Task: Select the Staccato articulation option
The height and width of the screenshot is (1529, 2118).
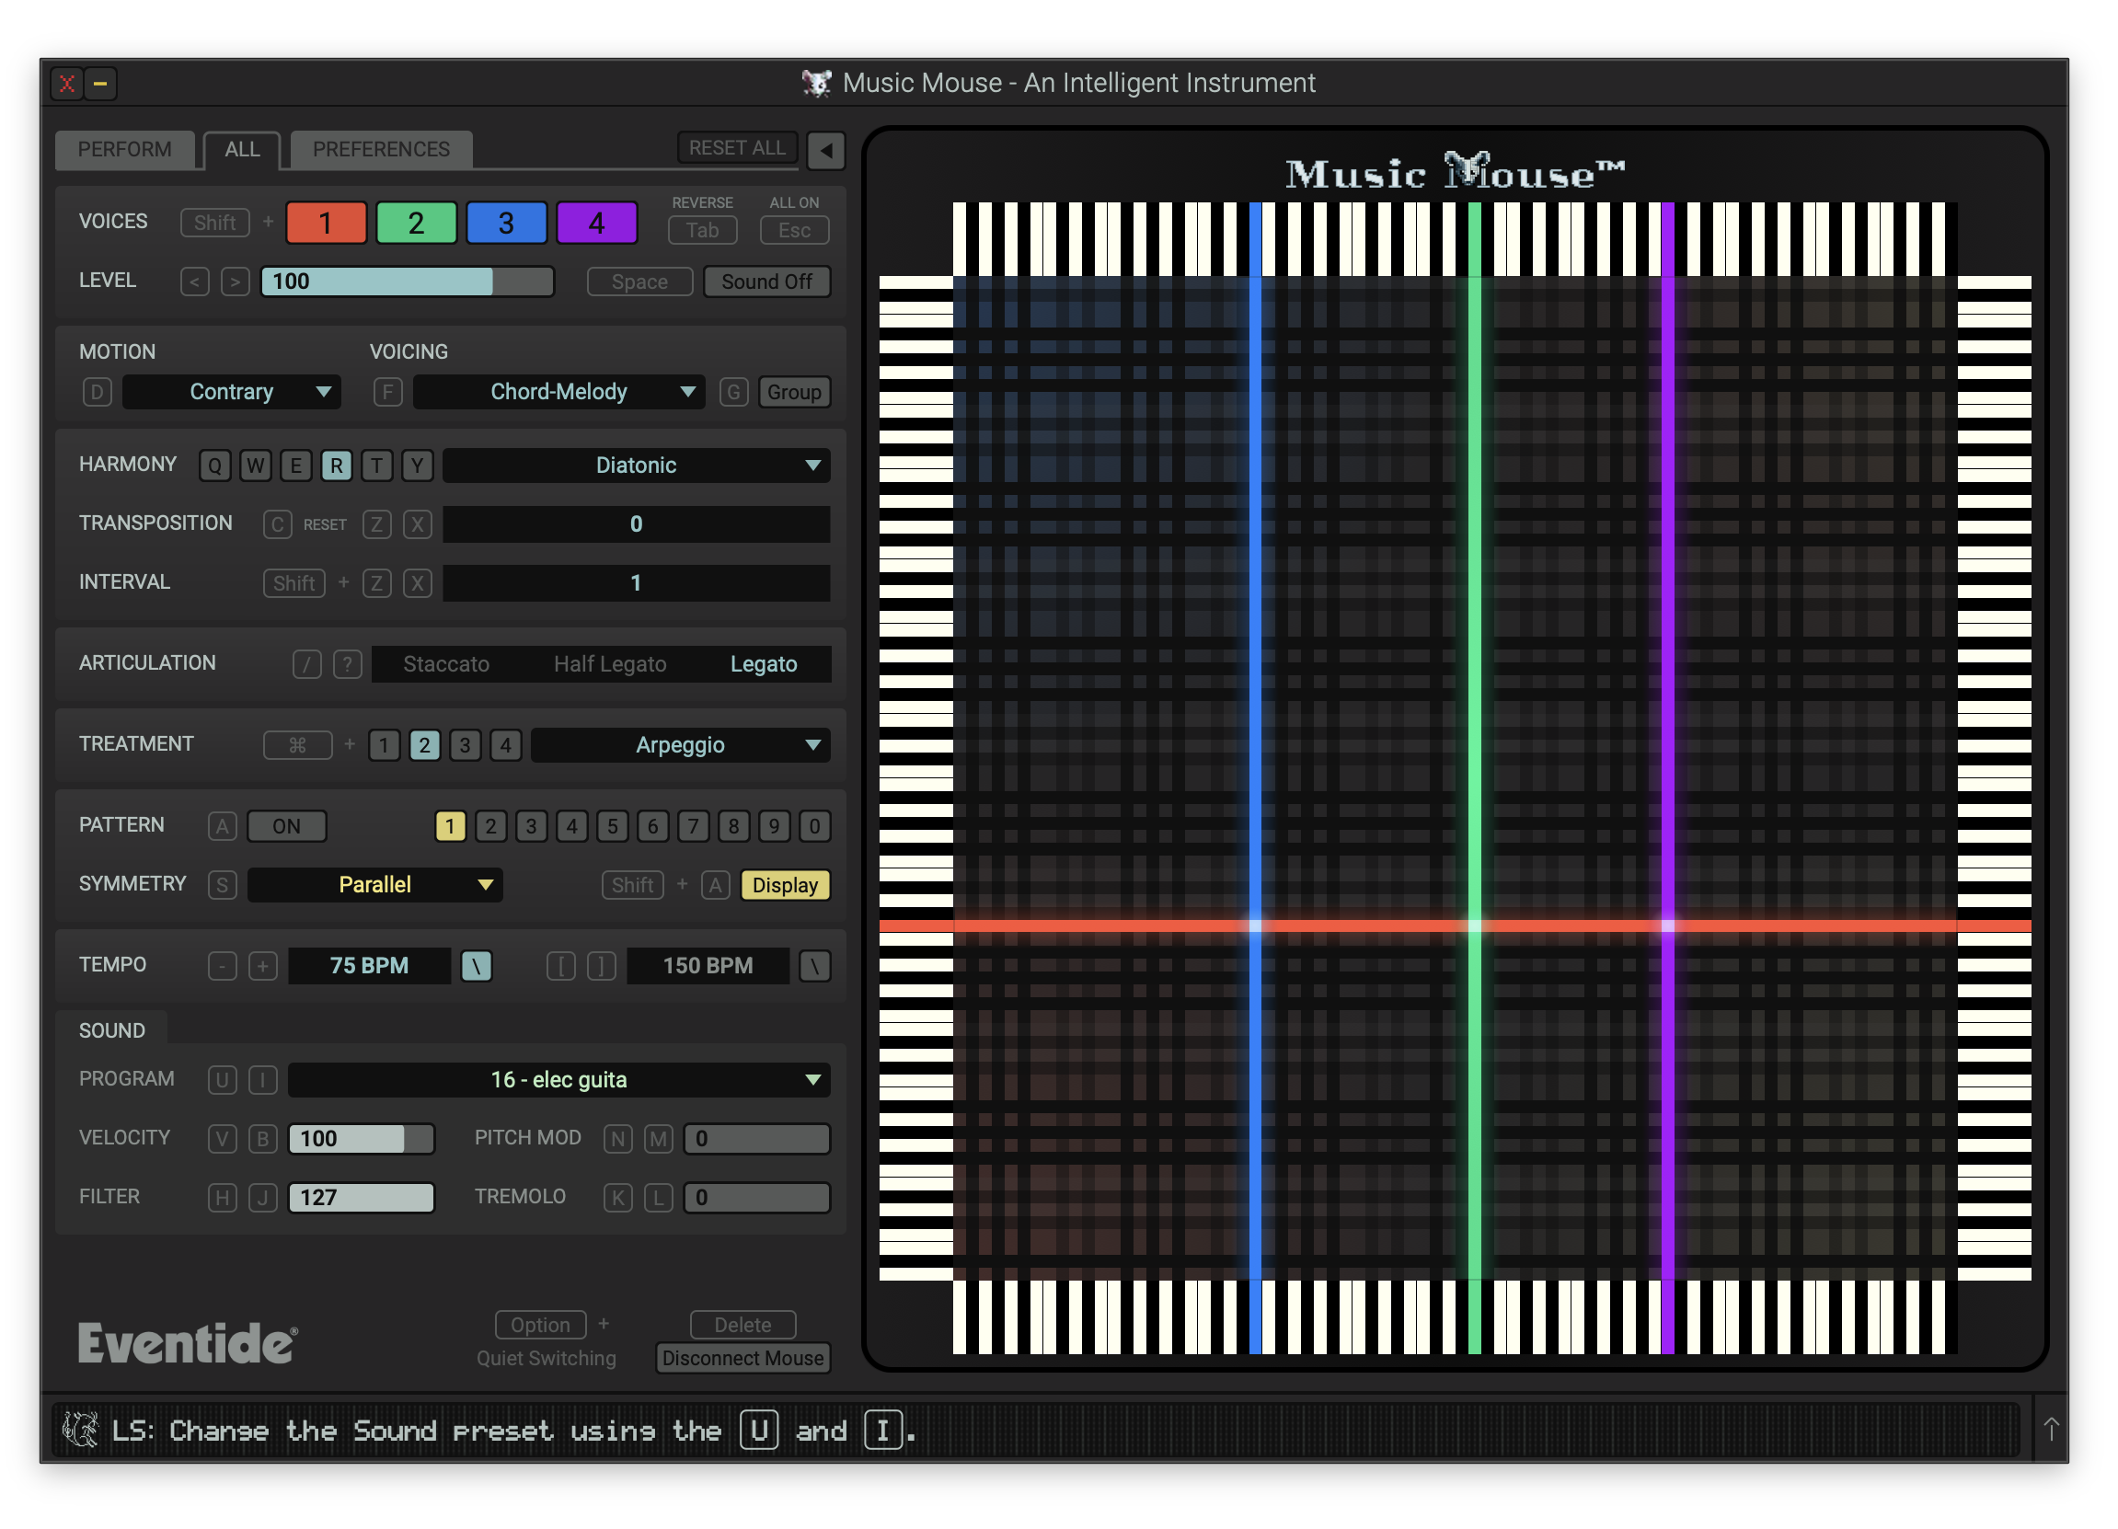Action: click(445, 665)
